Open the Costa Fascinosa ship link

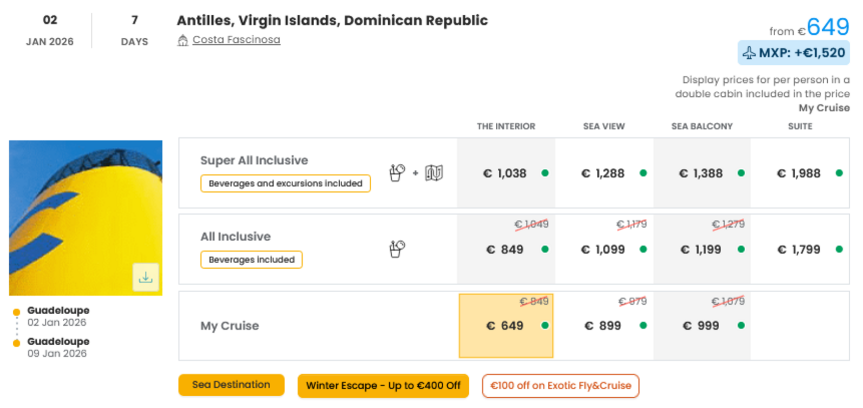point(236,40)
